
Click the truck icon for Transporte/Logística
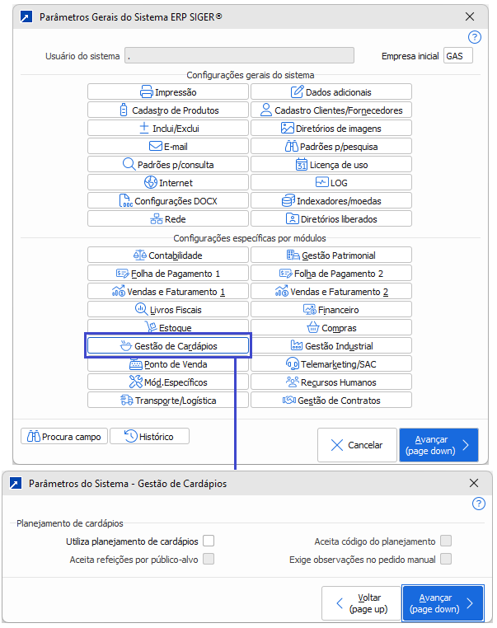(126, 401)
